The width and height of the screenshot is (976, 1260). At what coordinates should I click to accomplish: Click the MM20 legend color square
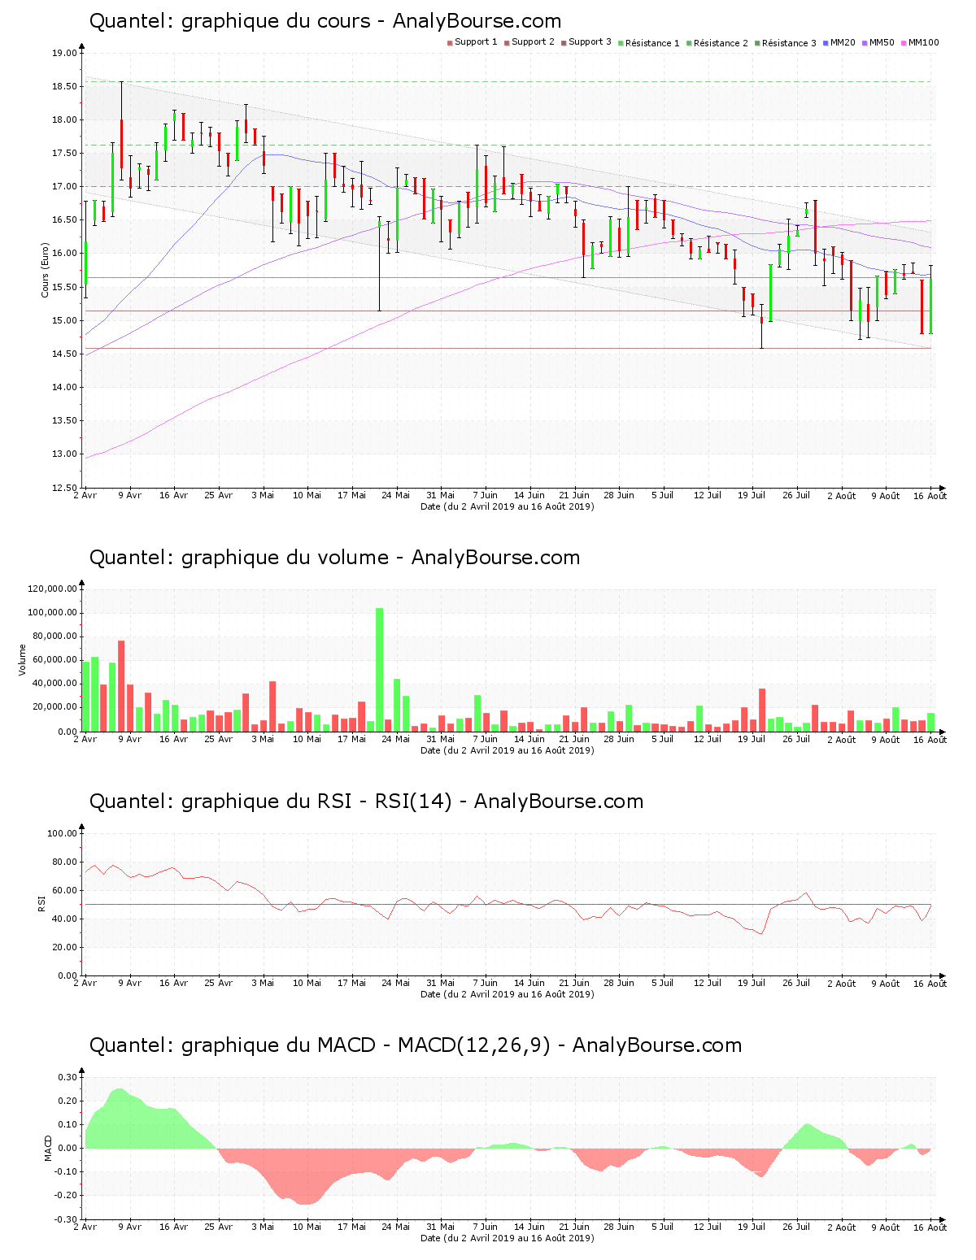(x=826, y=43)
